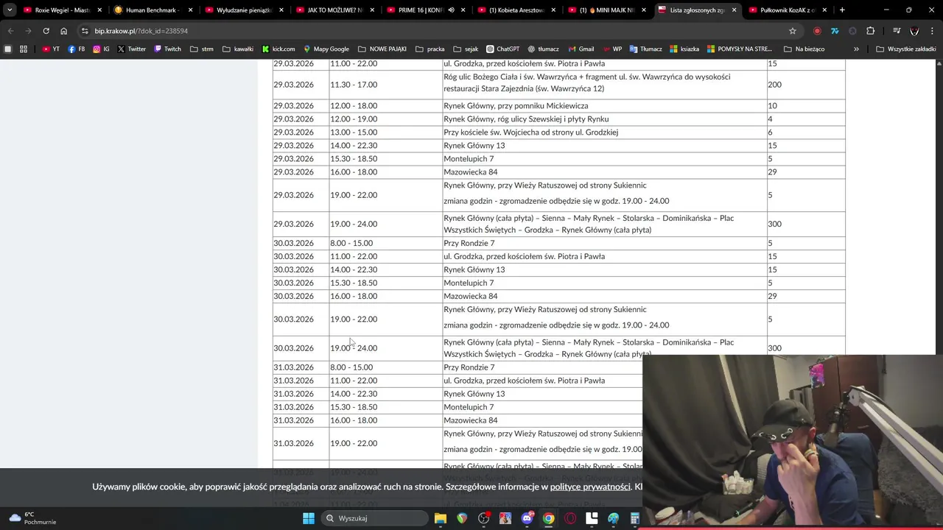
Task: Show hidden bookmarks with double chevron
Action: click(x=856, y=49)
